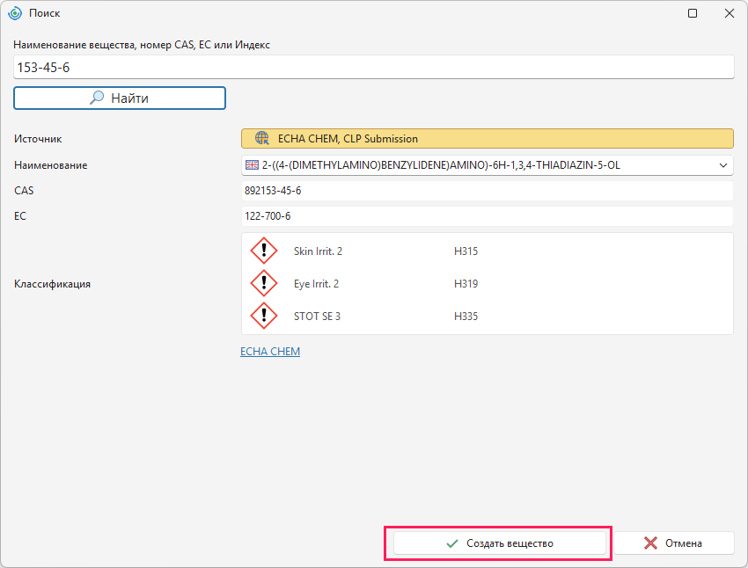
Task: Click the magnifier icon on Найти button
Action: tap(97, 98)
